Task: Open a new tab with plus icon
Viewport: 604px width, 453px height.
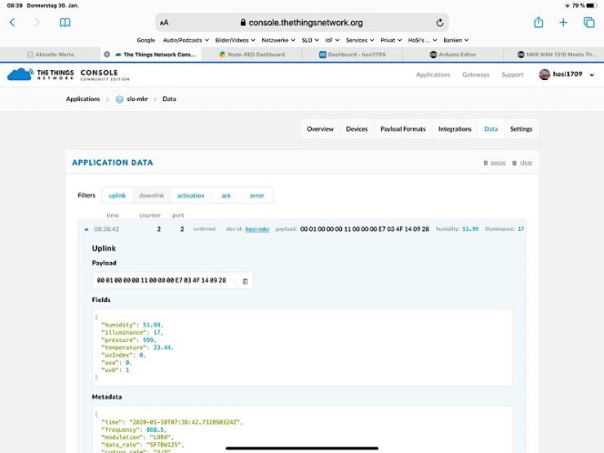Action: pos(563,23)
